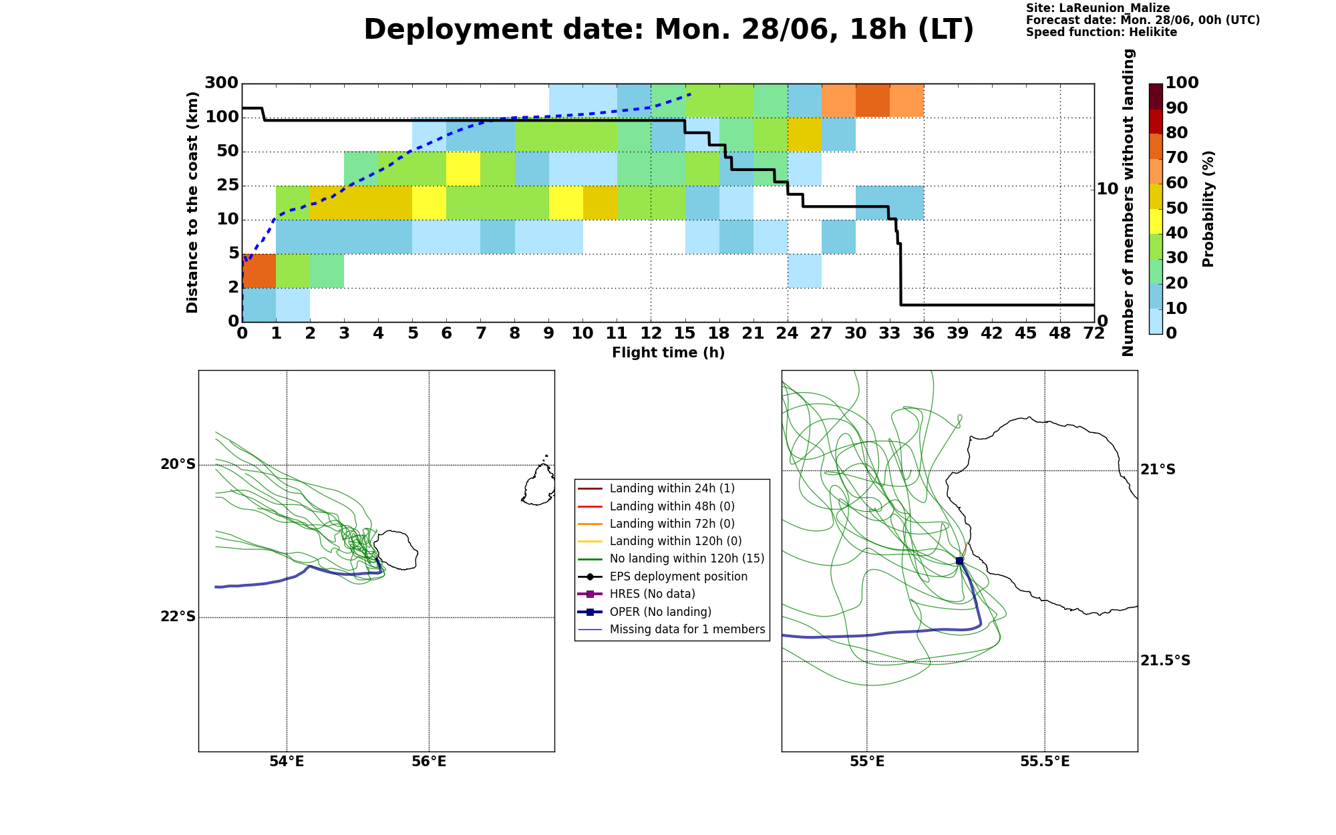Image resolution: width=1336 pixels, height=835 pixels.
Task: Click the orange heatmap cell at 0-1h, 2-5km
Action: click(259, 271)
